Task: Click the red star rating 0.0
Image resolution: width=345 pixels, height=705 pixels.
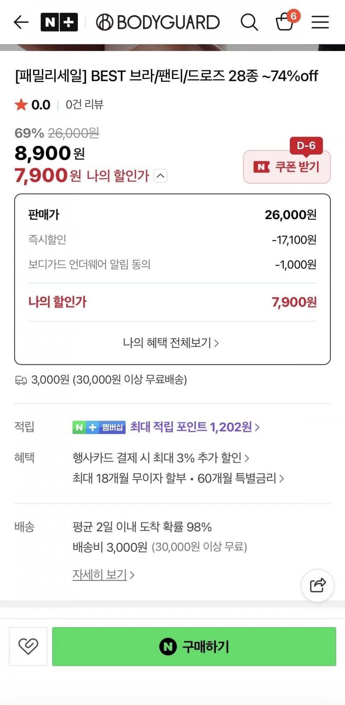Action: point(33,105)
